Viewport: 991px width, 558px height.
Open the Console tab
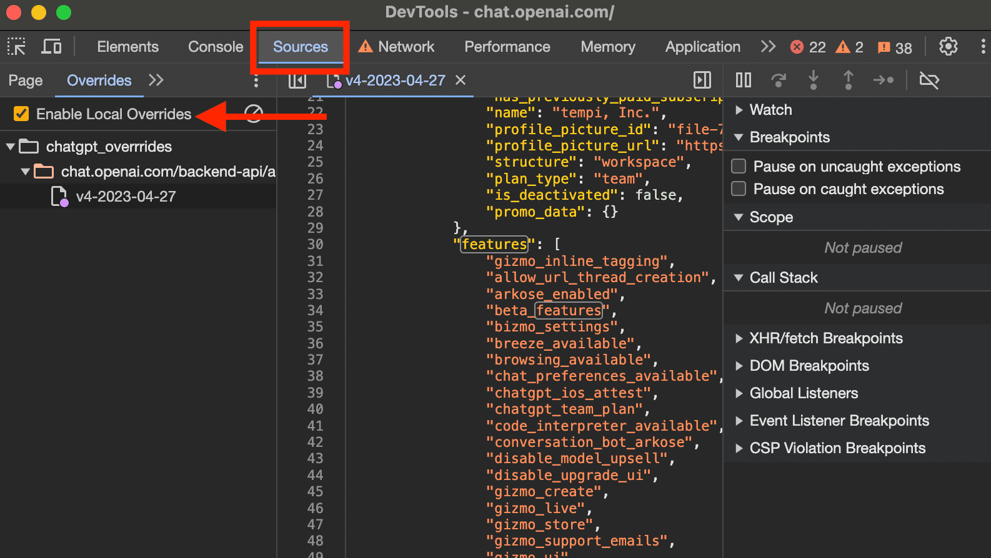point(216,47)
